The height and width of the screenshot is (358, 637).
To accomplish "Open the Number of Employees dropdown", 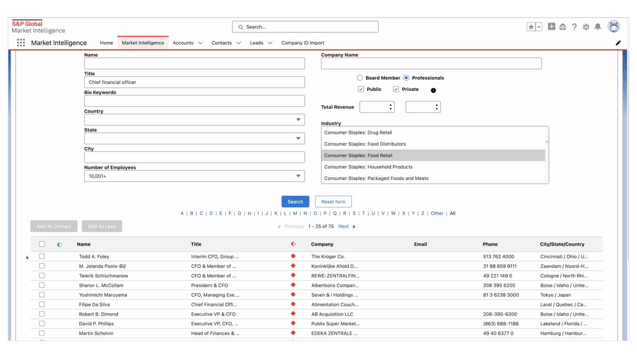I will tap(194, 176).
